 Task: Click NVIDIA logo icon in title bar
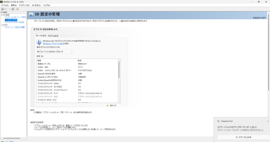pos(2,2)
